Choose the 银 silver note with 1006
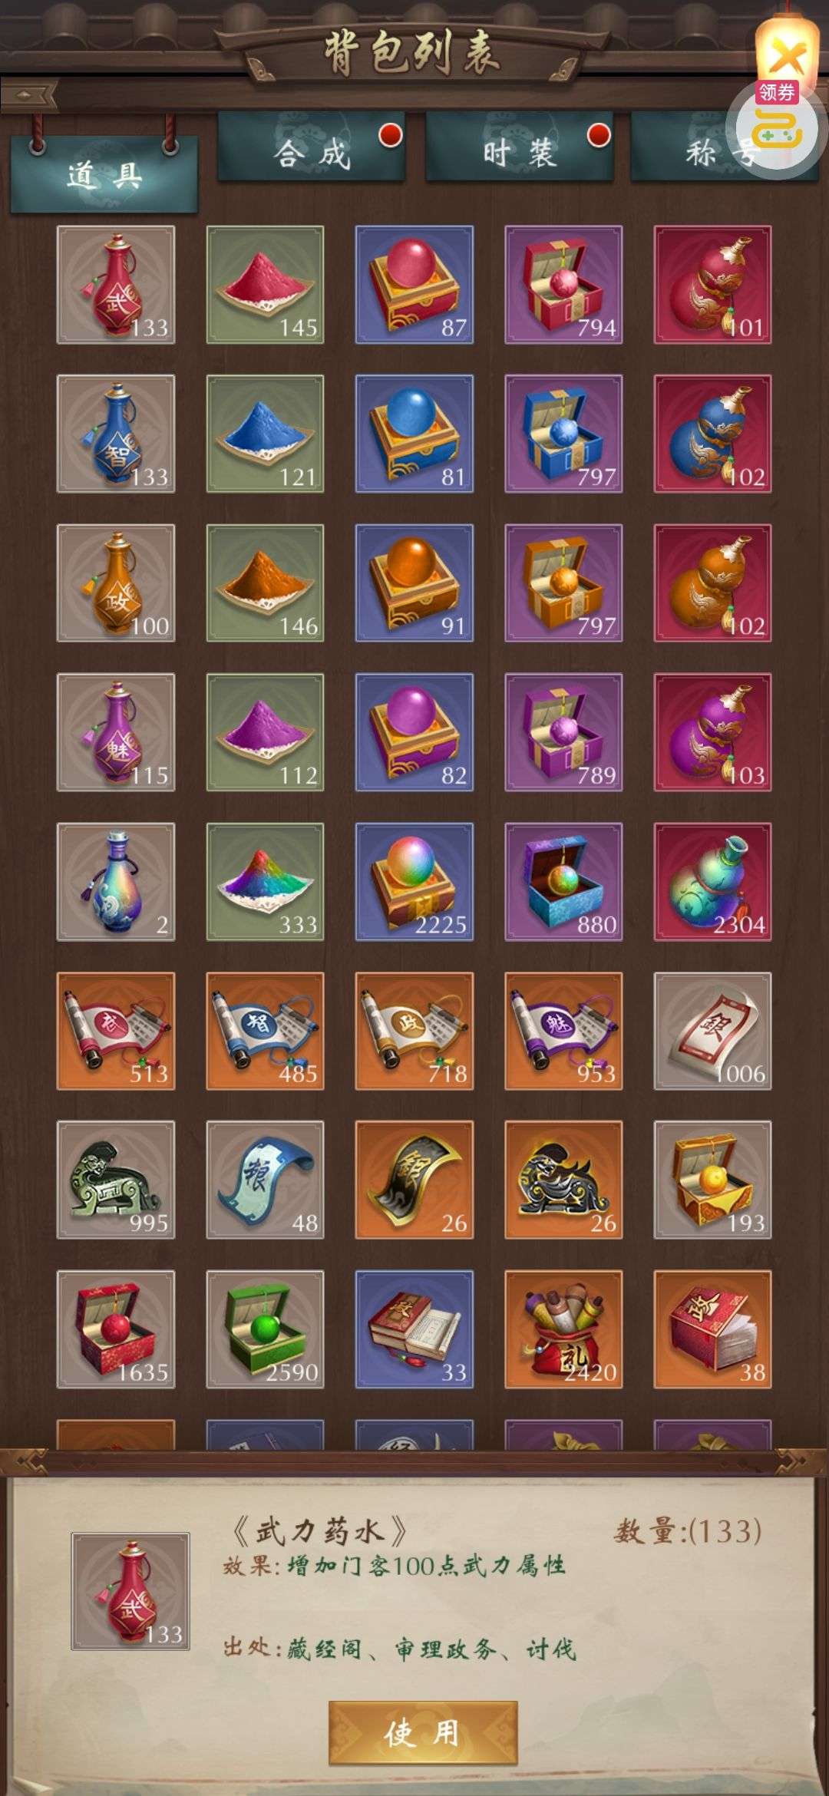This screenshot has width=829, height=1796. click(712, 1031)
